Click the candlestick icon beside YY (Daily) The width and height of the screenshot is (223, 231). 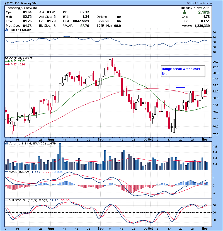(x=7, y=58)
